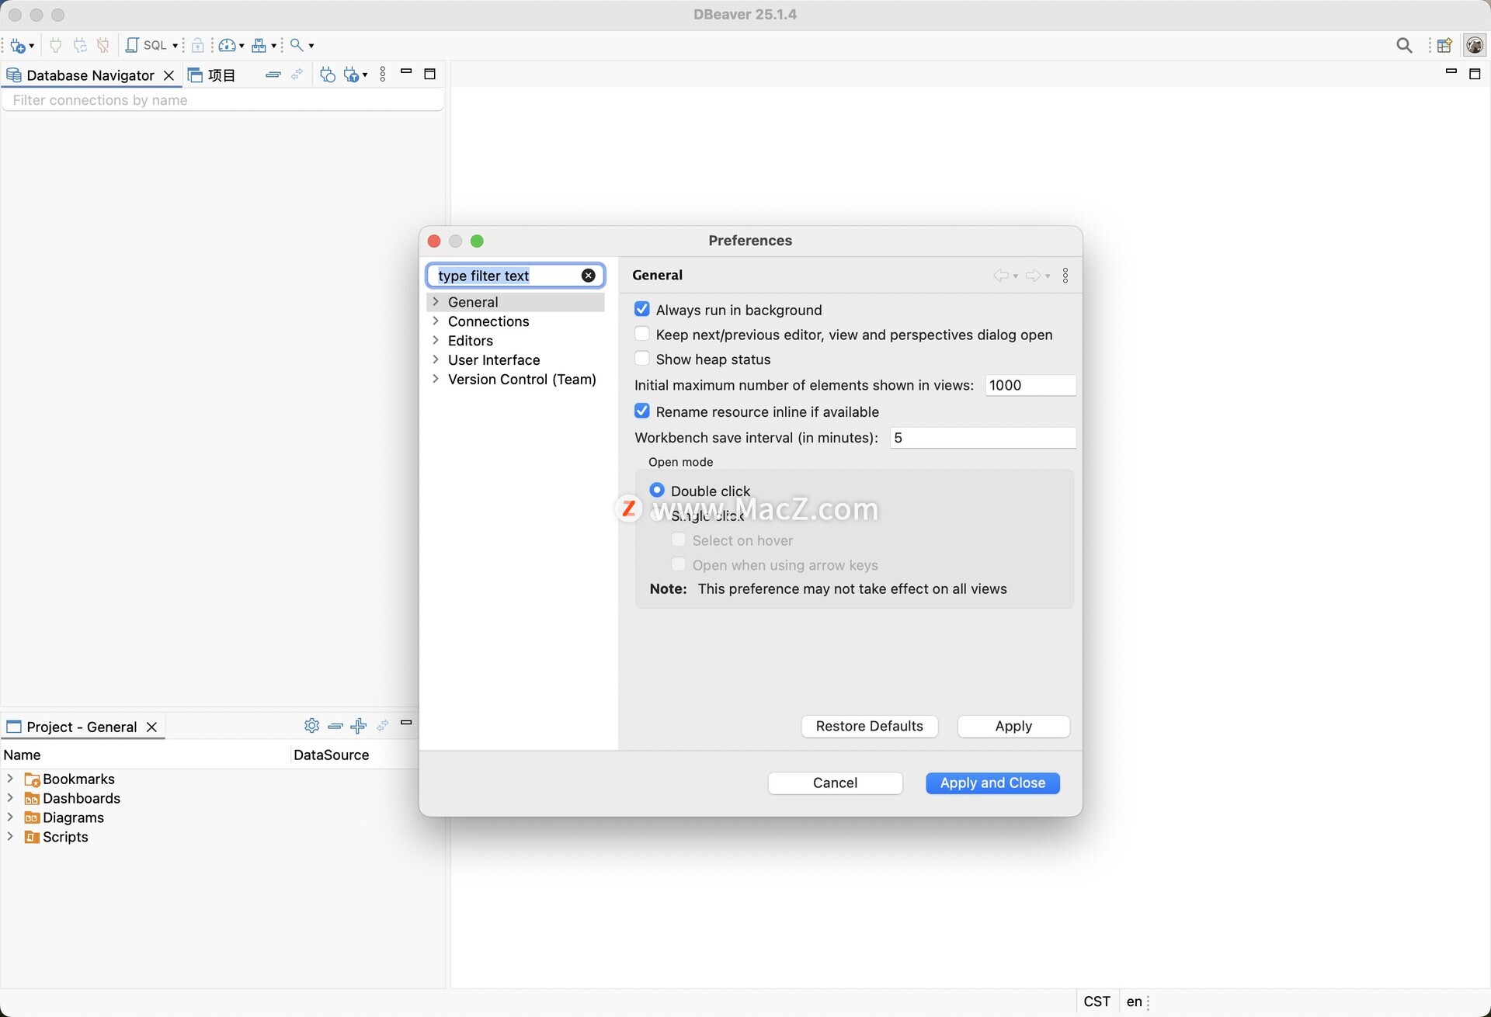
Task: Expand the Diagrams folder in Project panel
Action: pos(10,817)
